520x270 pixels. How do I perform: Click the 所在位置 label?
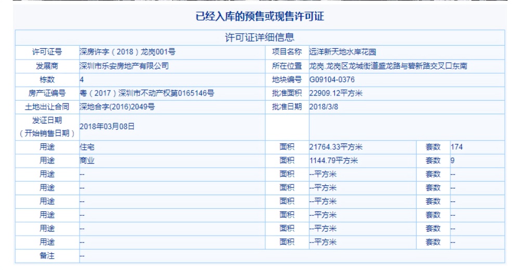287,66
